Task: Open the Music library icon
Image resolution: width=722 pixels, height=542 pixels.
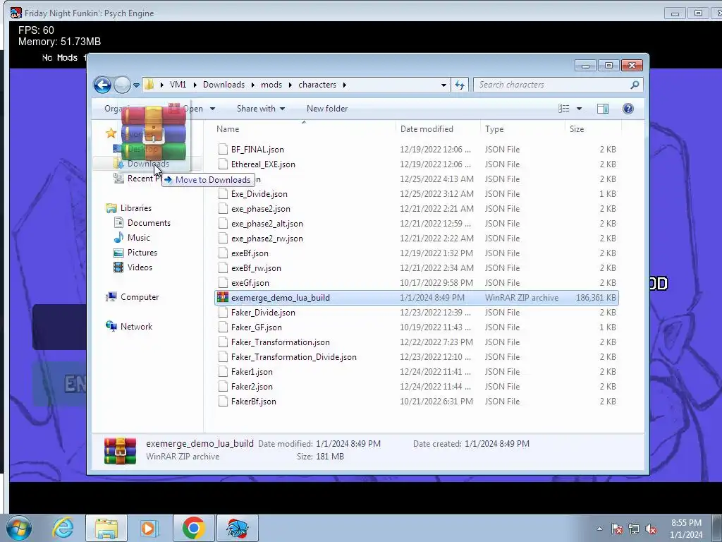Action: click(x=118, y=238)
